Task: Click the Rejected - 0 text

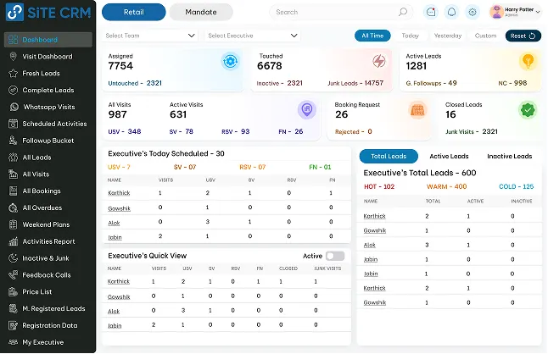Action: tap(354, 131)
